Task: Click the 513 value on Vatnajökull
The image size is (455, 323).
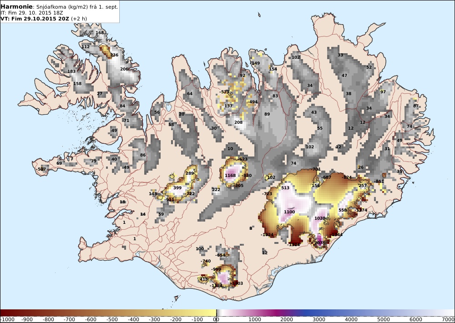Action: click(285, 188)
